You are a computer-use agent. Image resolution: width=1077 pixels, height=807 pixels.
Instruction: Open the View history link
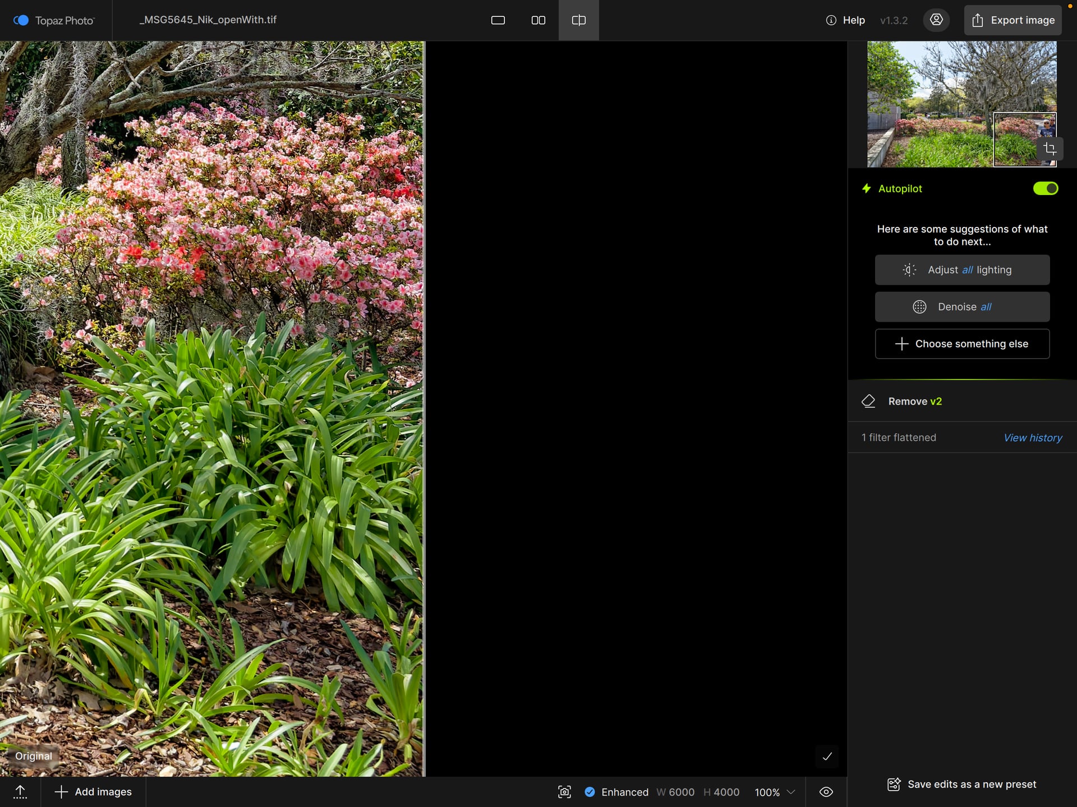(1032, 438)
